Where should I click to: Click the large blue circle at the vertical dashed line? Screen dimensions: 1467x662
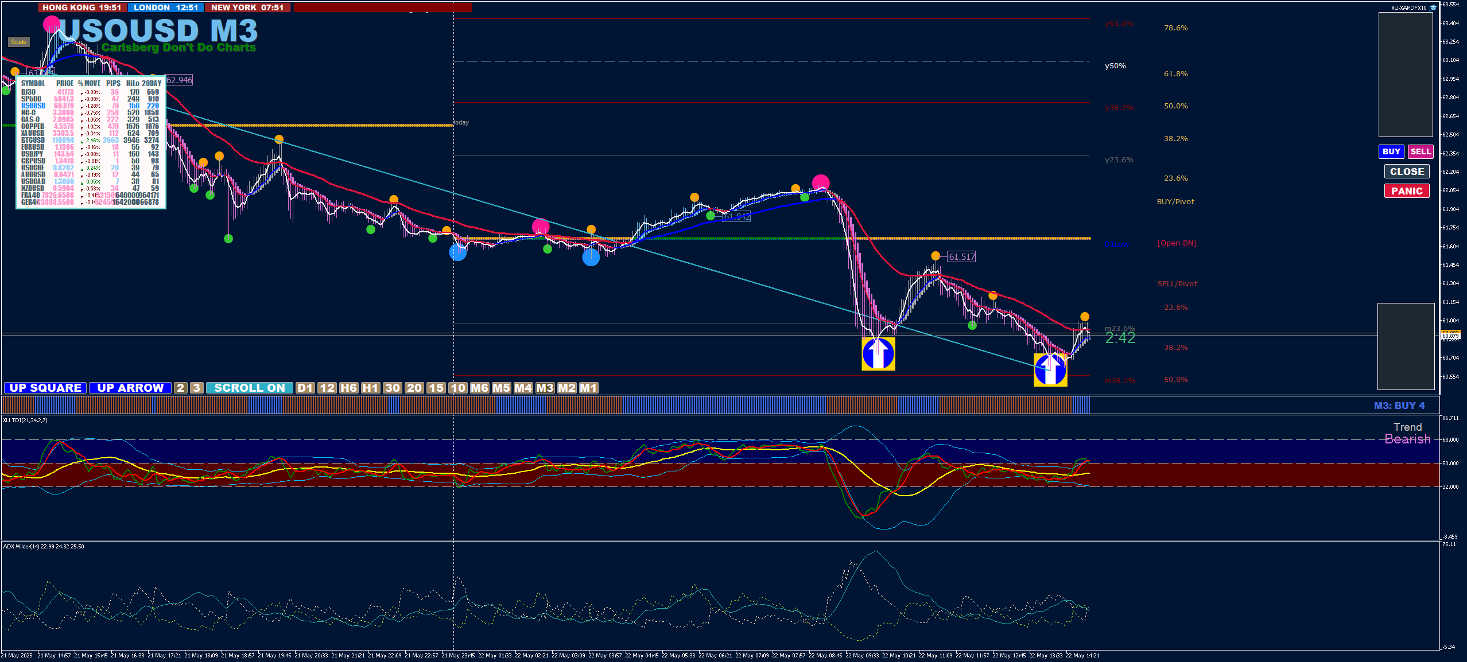point(457,252)
